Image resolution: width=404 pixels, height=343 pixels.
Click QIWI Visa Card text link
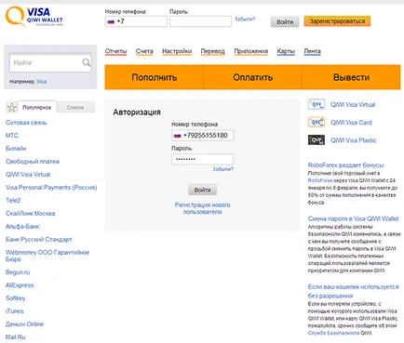click(351, 123)
